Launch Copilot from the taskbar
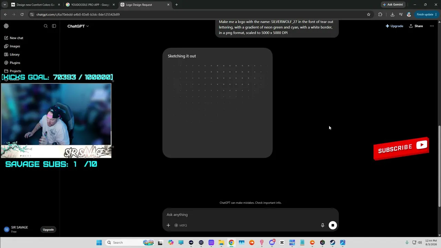Screen dimensions: 441x248 171,242
